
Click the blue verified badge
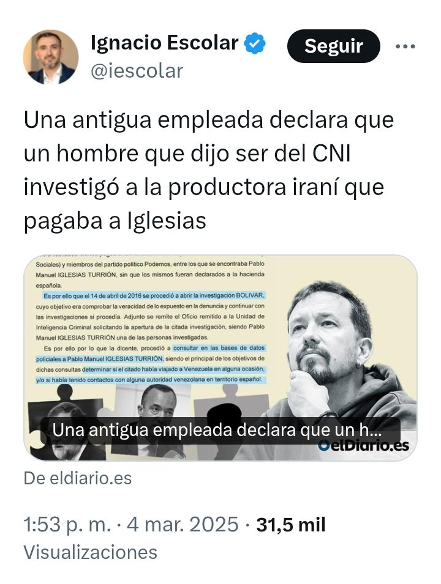(x=255, y=43)
